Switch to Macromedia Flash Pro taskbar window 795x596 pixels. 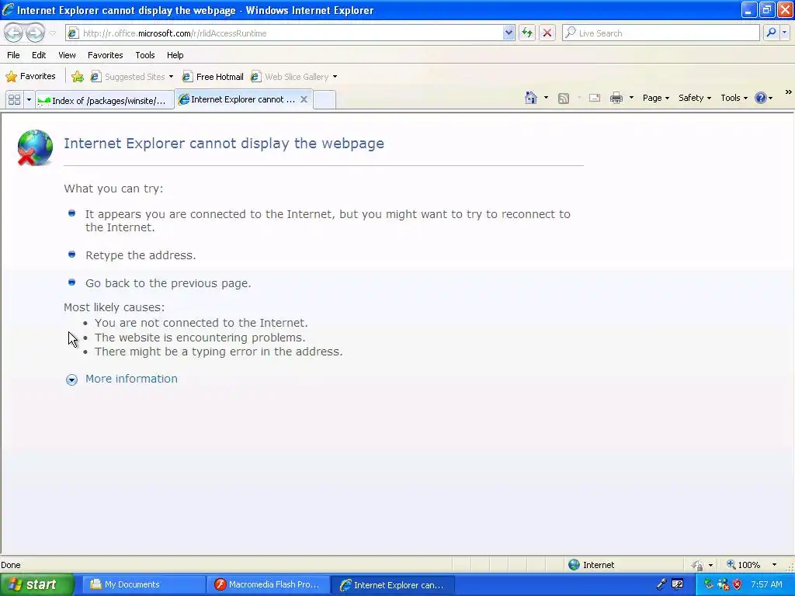pos(269,584)
